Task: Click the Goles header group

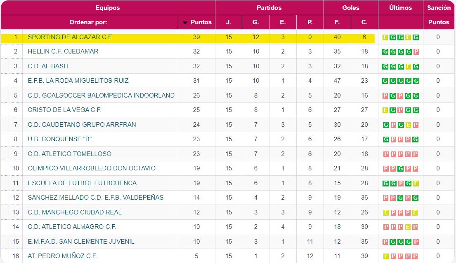Action: pyautogui.click(x=351, y=8)
